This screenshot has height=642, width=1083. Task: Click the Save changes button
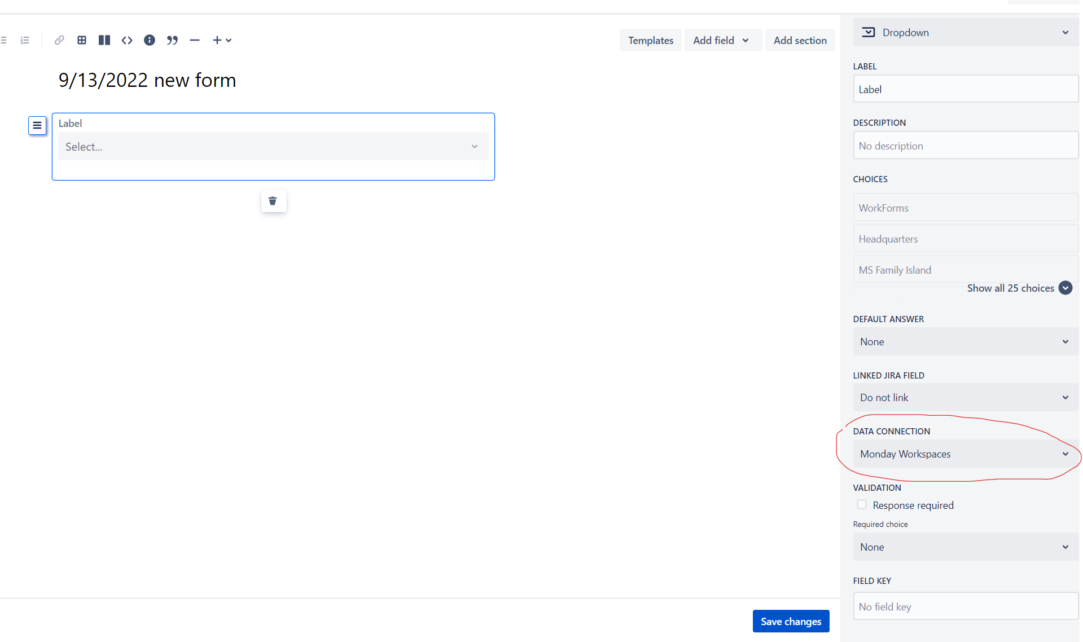(x=790, y=621)
